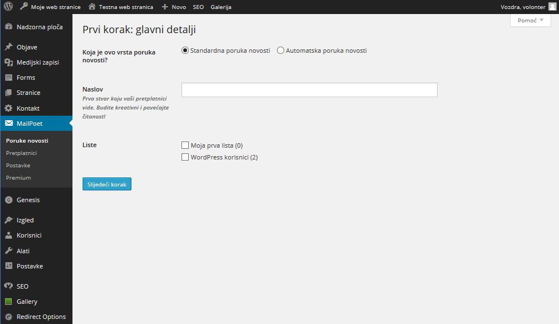Click the MailPoet envelope icon
This screenshot has height=324, width=559.
pyautogui.click(x=8, y=124)
